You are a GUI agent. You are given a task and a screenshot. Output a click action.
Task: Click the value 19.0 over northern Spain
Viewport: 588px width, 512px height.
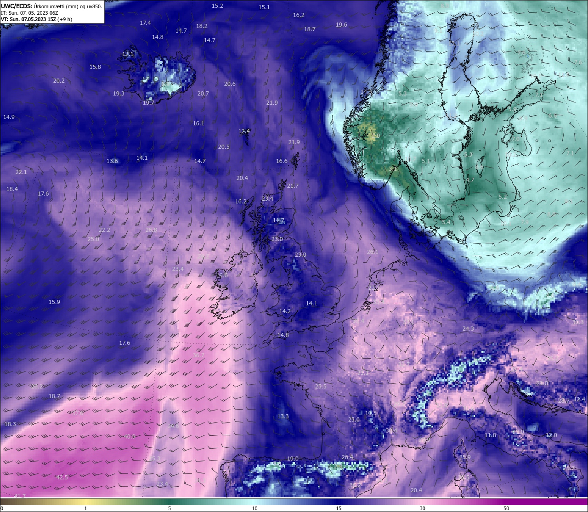click(293, 459)
